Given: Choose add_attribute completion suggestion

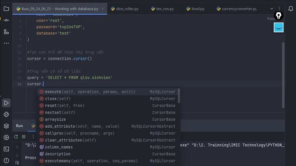Looking at the screenshot, I should coord(107,126).
